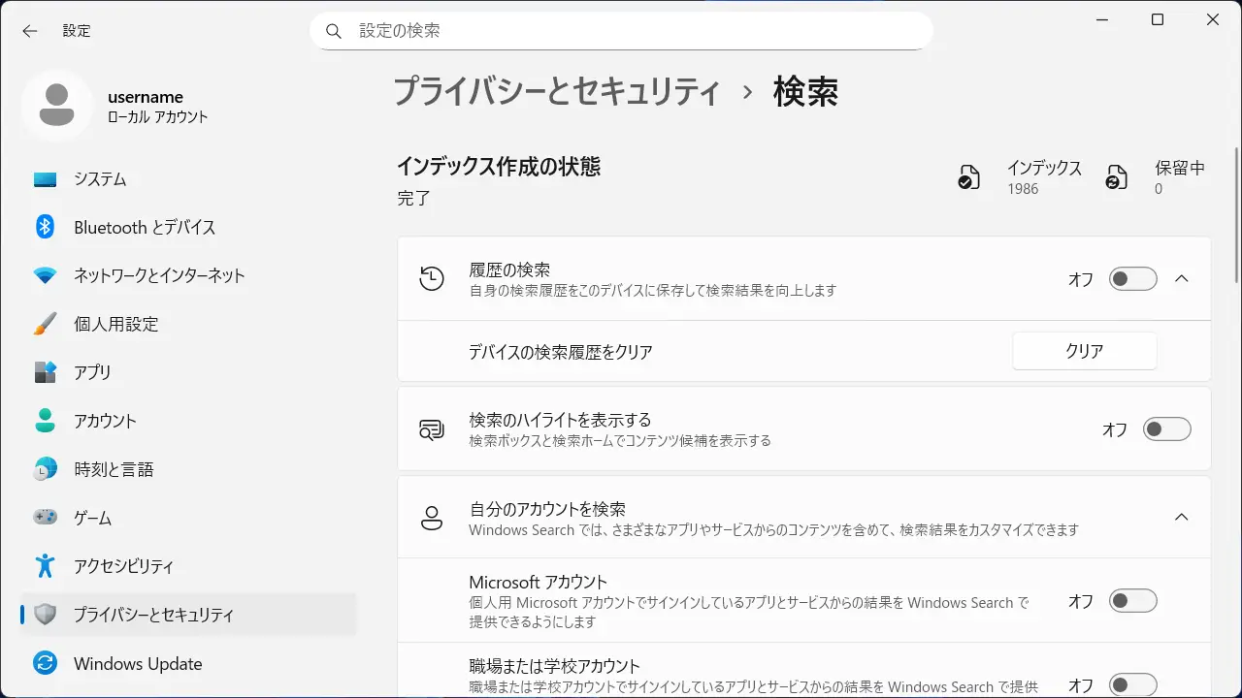The width and height of the screenshot is (1242, 698).
Task: Click the 設定の検索 search box
Action: click(621, 31)
